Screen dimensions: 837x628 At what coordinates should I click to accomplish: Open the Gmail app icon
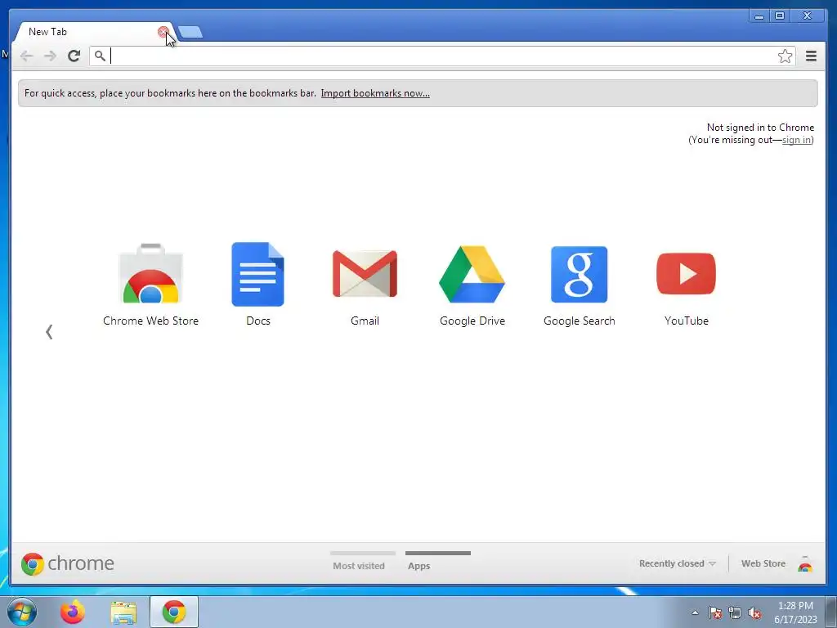pyautogui.click(x=365, y=273)
